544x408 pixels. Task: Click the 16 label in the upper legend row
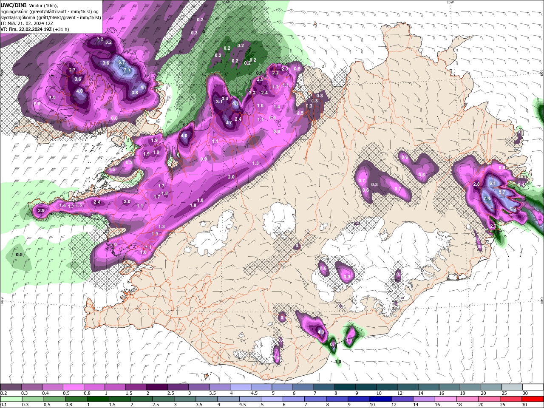tap(442, 393)
